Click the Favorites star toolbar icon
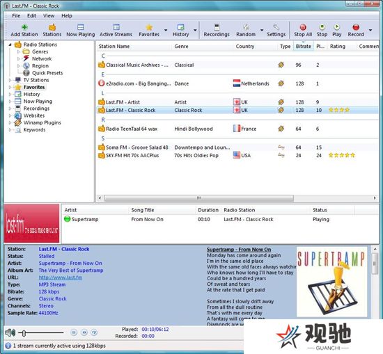383x354 pixels. [x=149, y=27]
